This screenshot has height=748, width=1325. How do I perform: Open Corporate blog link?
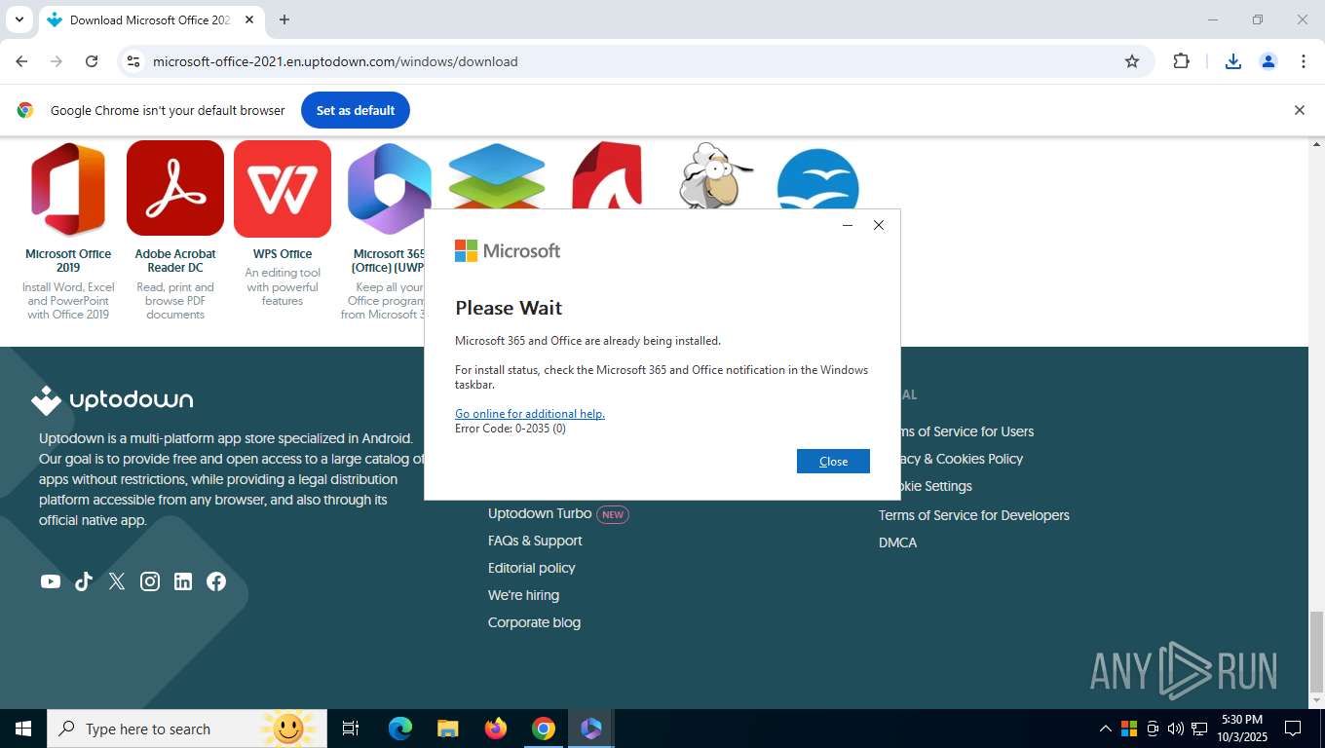pos(534,622)
